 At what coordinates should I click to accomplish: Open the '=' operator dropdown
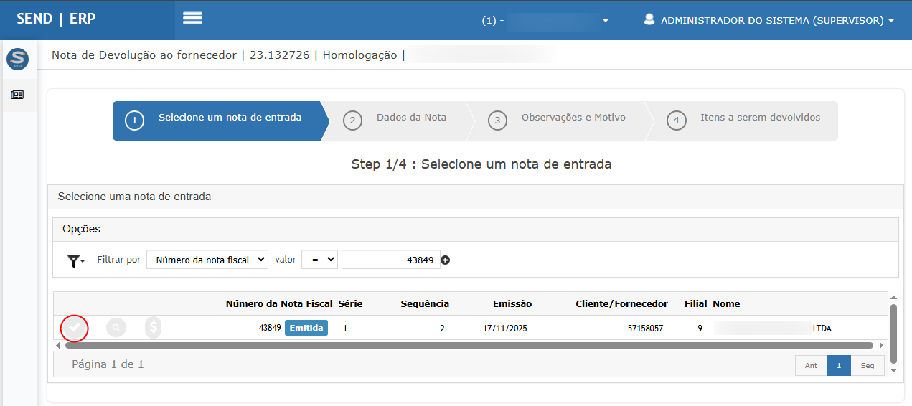pyautogui.click(x=319, y=260)
